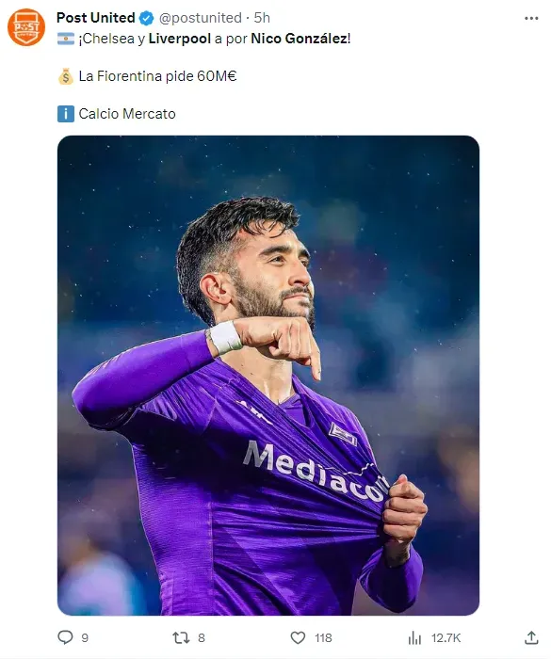Open the Nico González photo
The image size is (551, 659).
pos(268,376)
